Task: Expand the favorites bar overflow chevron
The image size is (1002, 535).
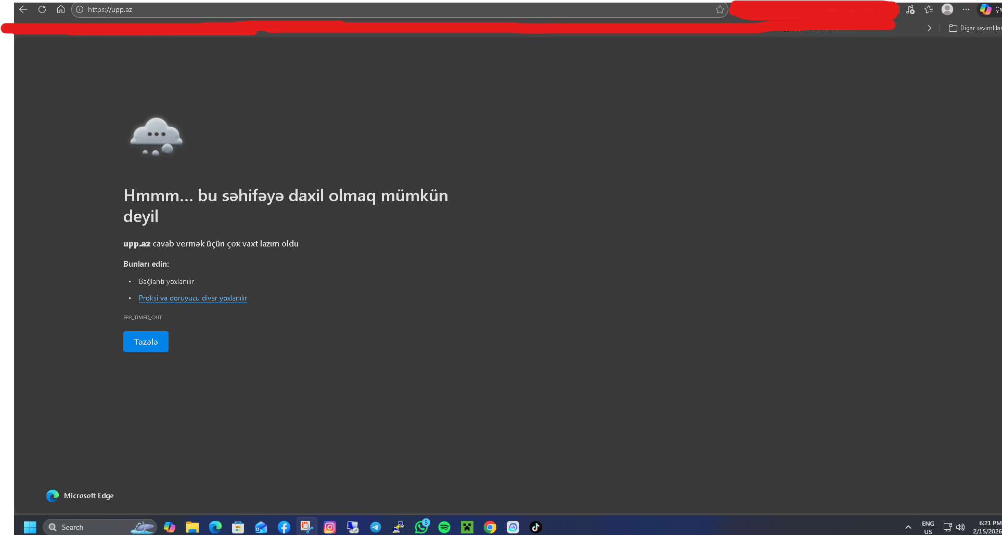Action: [x=929, y=28]
